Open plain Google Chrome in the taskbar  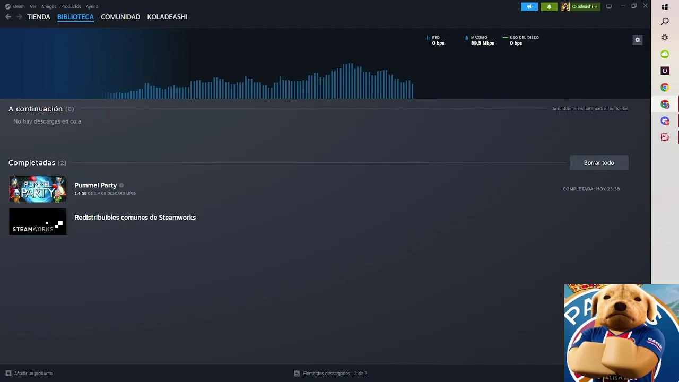[x=665, y=88]
